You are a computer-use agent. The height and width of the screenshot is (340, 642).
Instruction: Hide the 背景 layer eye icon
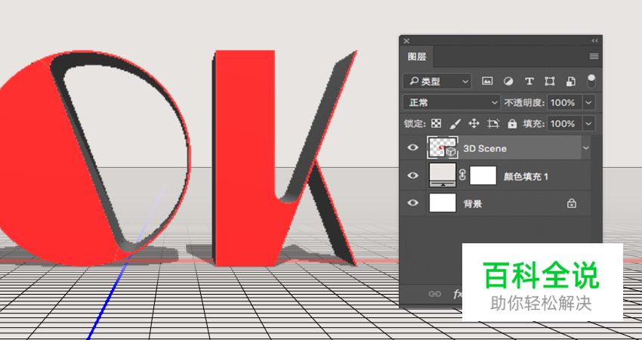(412, 202)
